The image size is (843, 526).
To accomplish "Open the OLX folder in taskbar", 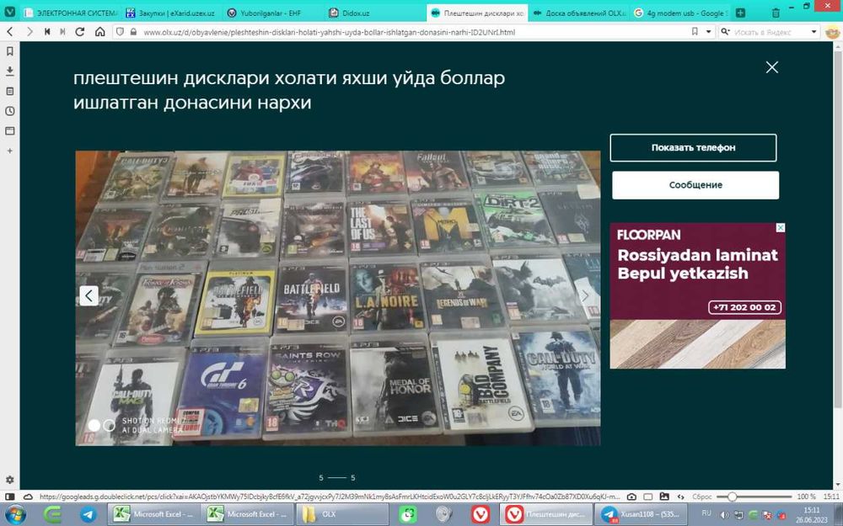I will click(x=342, y=514).
